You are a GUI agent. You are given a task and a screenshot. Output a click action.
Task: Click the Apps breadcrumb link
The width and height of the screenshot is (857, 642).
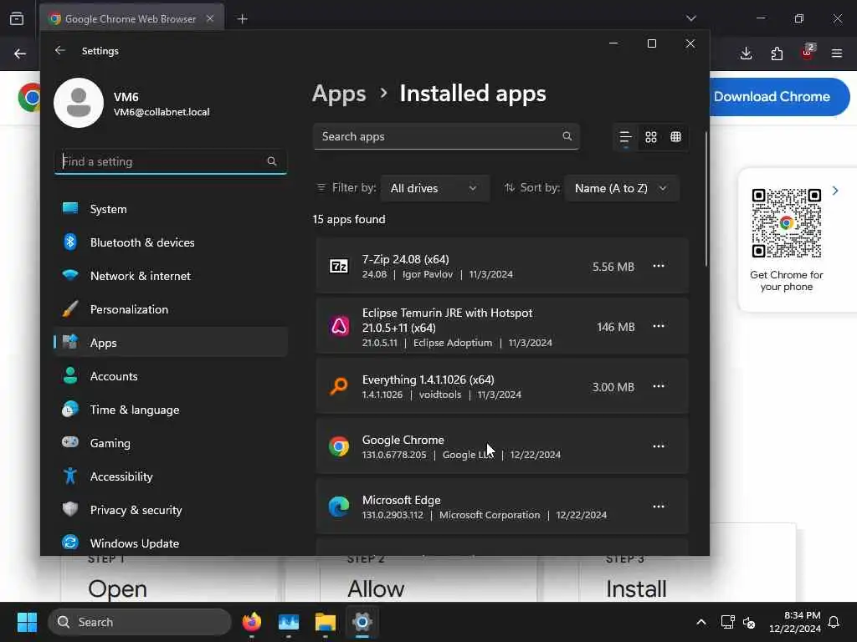coord(339,94)
